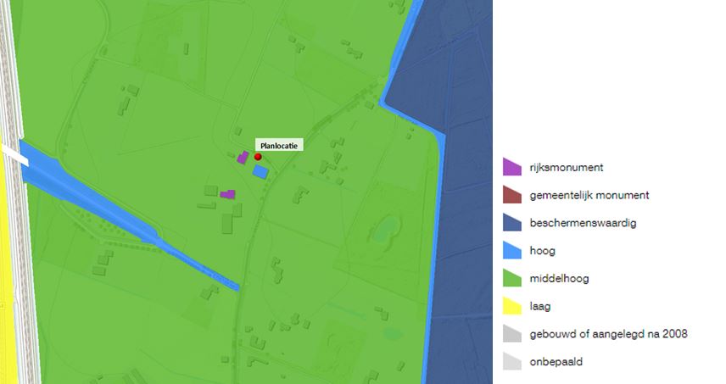The height and width of the screenshot is (384, 726).
Task: Click the 'rijksmonument' legend text
Action: click(567, 168)
